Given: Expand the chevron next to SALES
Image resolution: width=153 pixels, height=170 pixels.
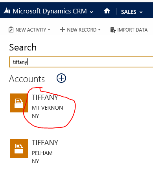Looking at the screenshot, I should coord(141,12).
